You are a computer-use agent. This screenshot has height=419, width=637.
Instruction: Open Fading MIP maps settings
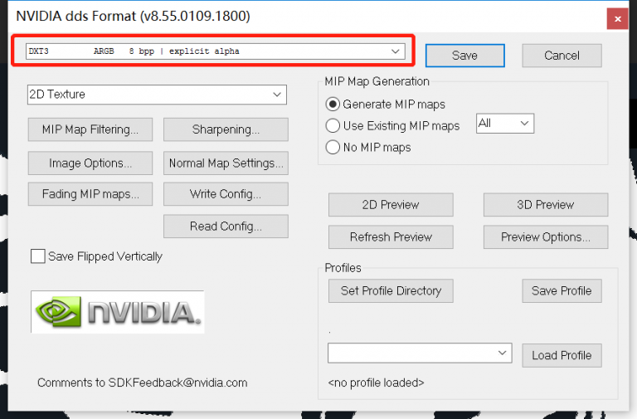coord(90,194)
